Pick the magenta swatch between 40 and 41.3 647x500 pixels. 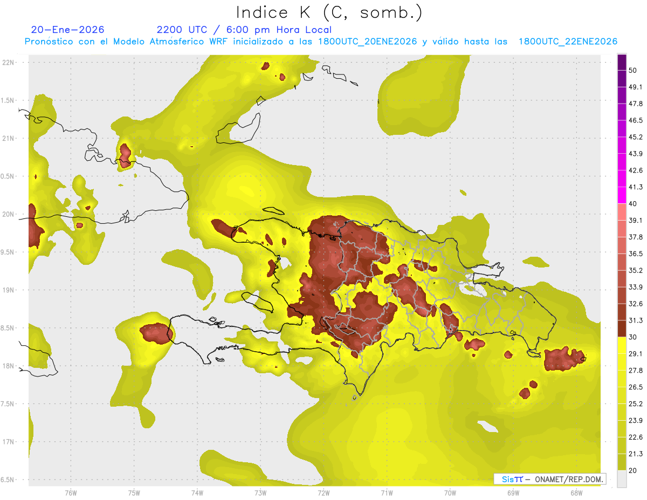[622, 195]
